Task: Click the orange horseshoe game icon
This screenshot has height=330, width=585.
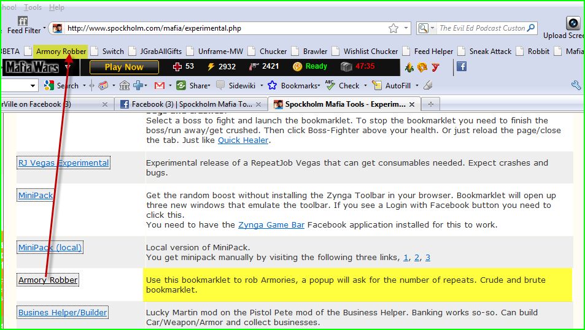Action: tap(422, 67)
